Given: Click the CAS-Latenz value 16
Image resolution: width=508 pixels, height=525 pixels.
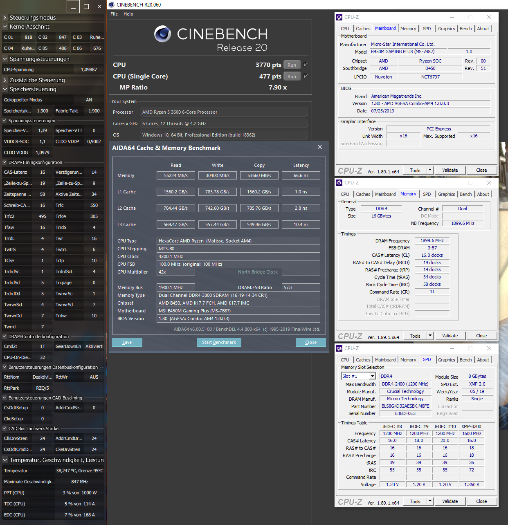Looking at the screenshot, I should 43,172.
